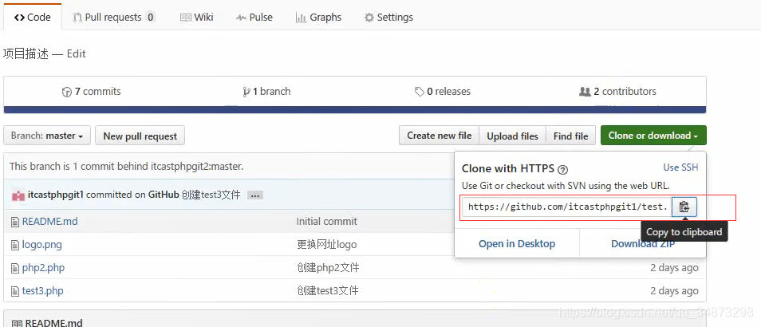Click the itcastphpgit1 avatar image
Screen dimensions: 761x327
pos(18,195)
